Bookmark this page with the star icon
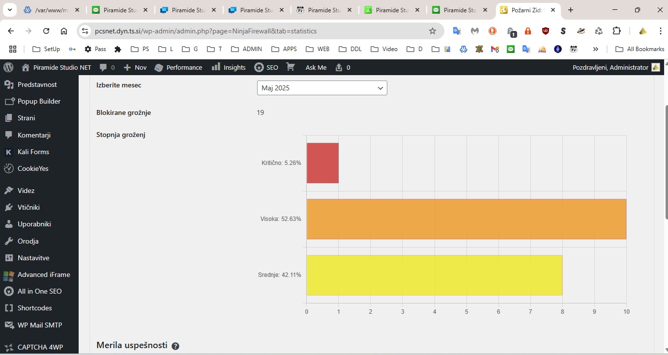This screenshot has height=355, width=668. point(433,31)
